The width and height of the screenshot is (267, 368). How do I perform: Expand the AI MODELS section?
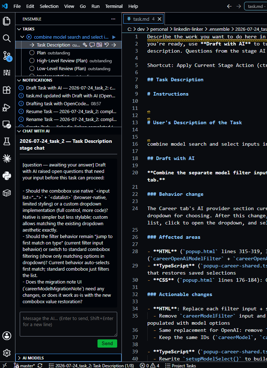click(x=19, y=358)
